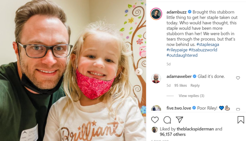Expand View replies (3)

[x=192, y=96]
